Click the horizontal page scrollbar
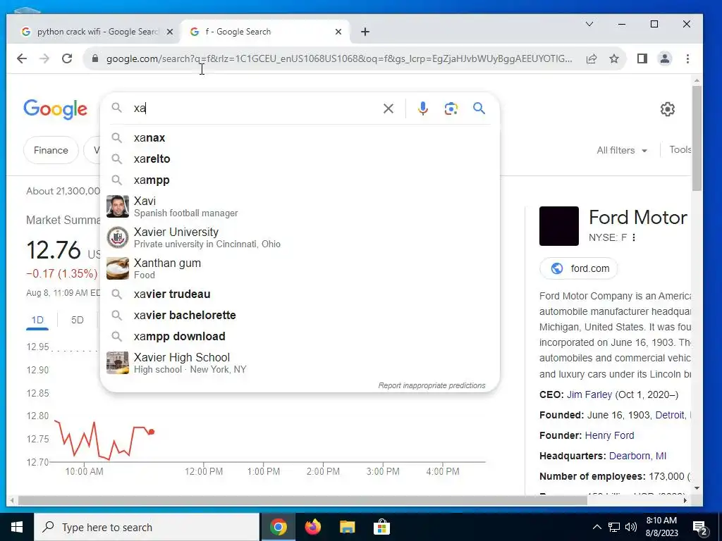722x541 pixels. tap(302, 500)
